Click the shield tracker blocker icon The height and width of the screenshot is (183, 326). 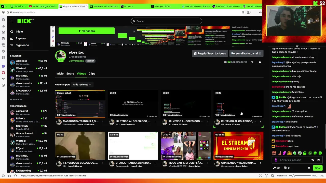point(3,12)
